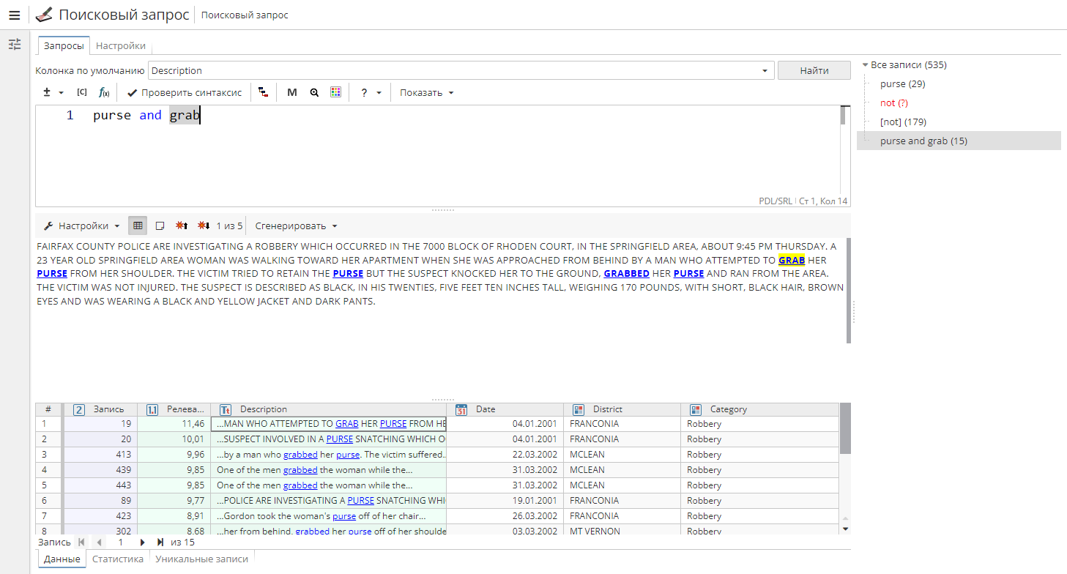Click the magnifier zoom icon in toolbar

tap(314, 92)
